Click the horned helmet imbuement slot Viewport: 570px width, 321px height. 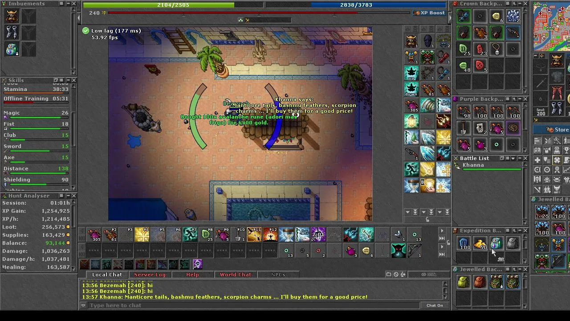coord(12,16)
